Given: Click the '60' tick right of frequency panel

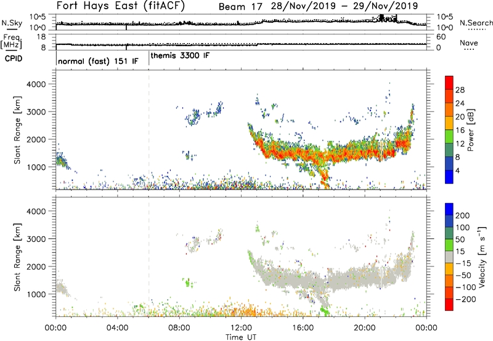Looking at the screenshot, I should [x=441, y=37].
